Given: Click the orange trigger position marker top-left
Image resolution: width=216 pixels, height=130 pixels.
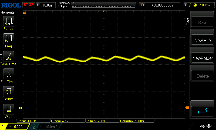Looking at the screenshot, I should pyautogui.click(x=25, y=13).
